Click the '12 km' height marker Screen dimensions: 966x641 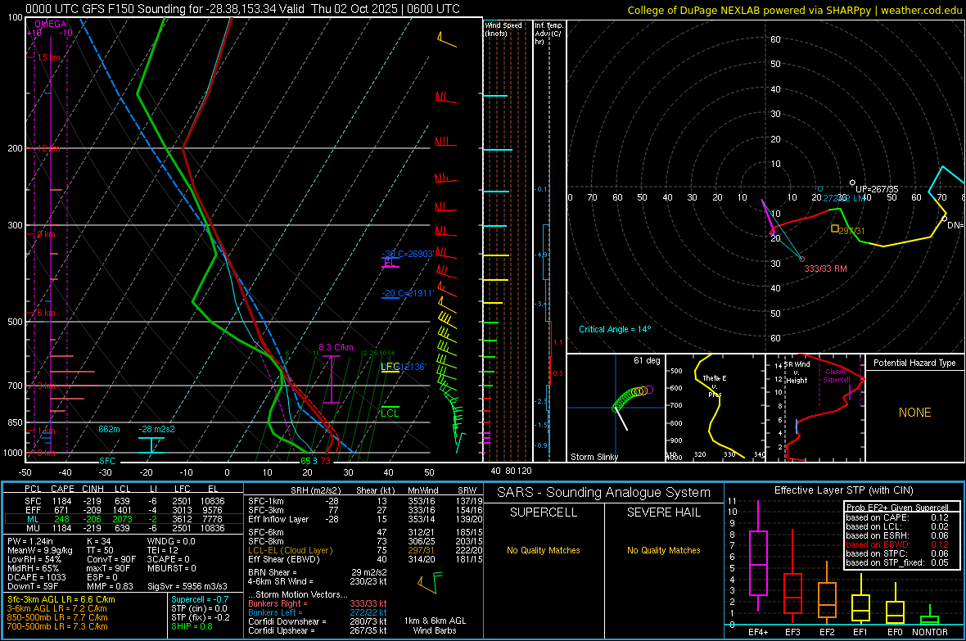[48, 148]
